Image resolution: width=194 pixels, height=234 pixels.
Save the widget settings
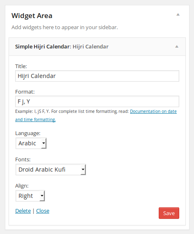[169, 213]
